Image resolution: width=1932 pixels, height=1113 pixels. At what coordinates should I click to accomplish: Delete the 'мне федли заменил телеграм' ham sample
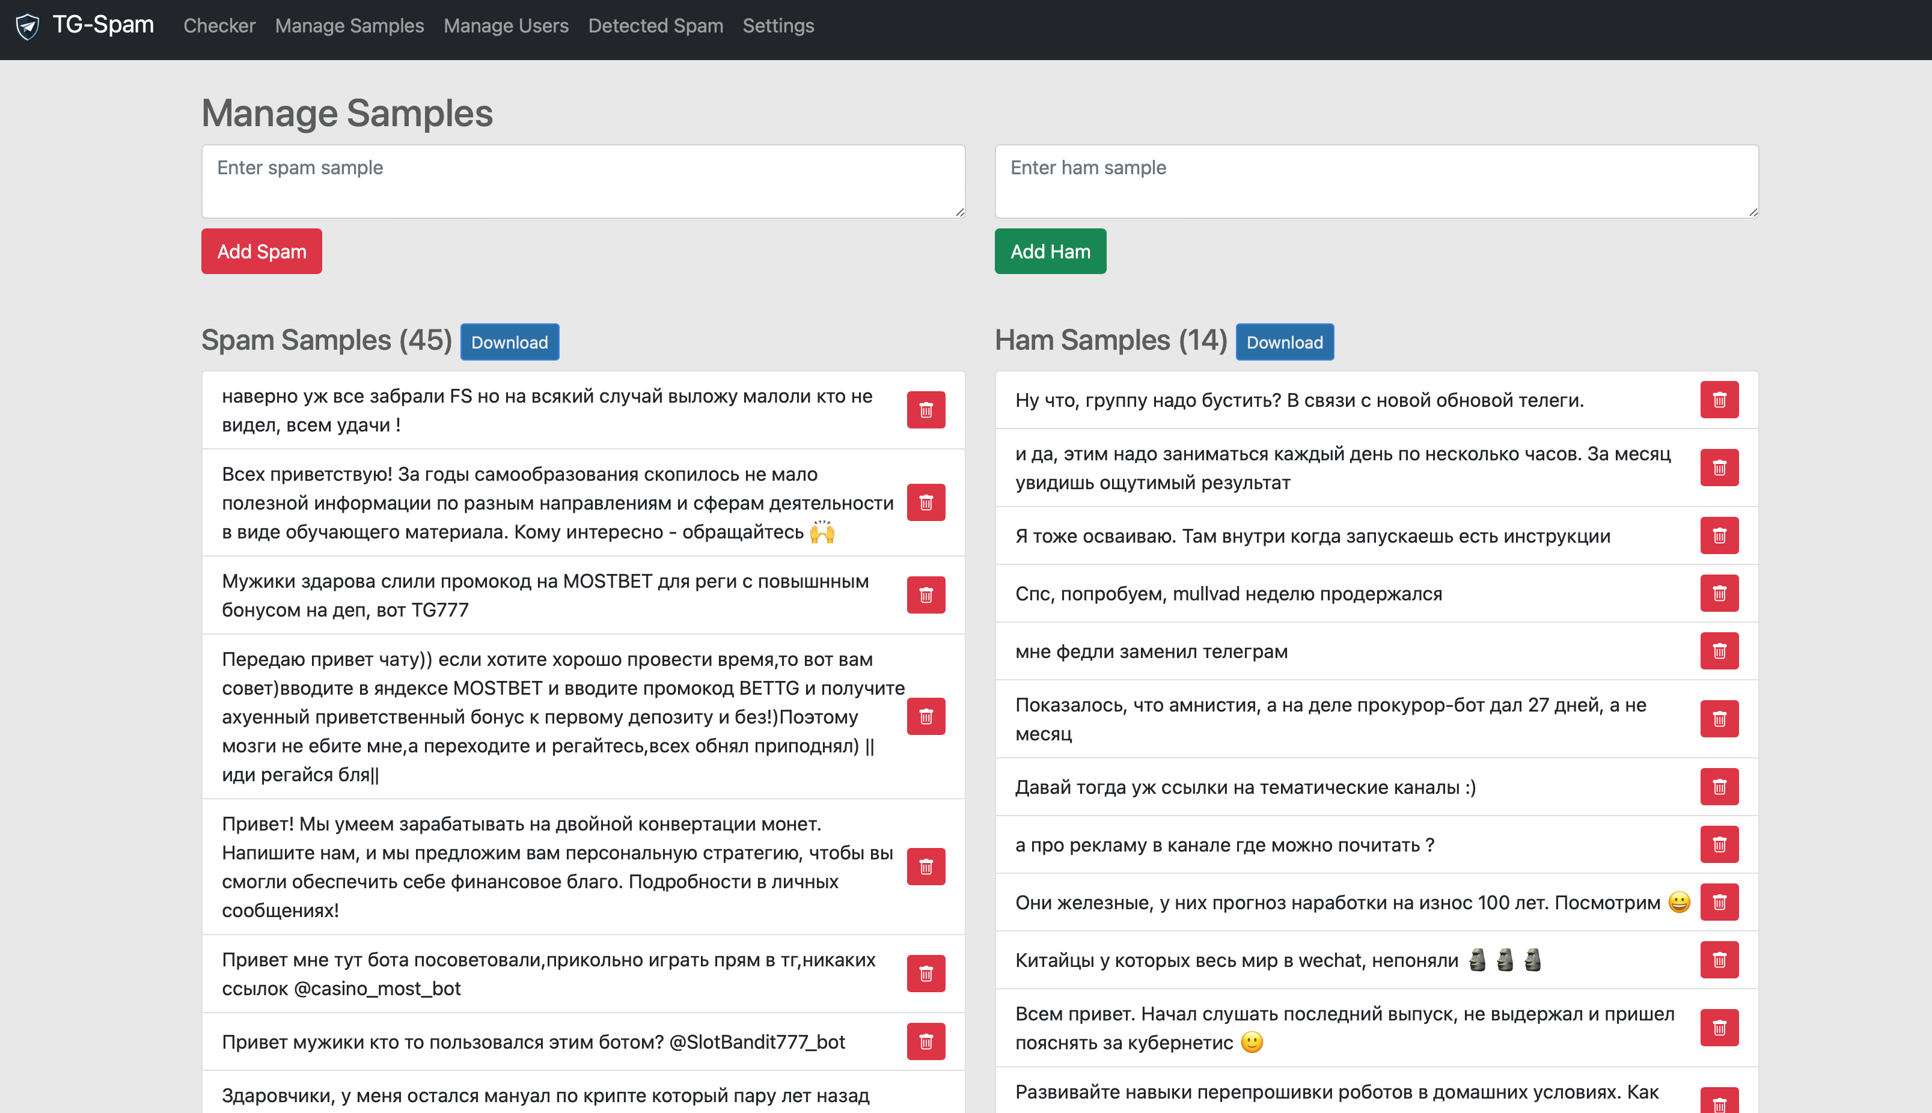1719,650
